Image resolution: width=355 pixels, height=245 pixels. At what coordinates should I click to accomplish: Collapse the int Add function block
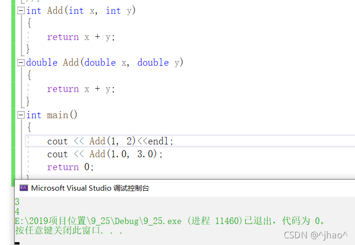point(21,10)
